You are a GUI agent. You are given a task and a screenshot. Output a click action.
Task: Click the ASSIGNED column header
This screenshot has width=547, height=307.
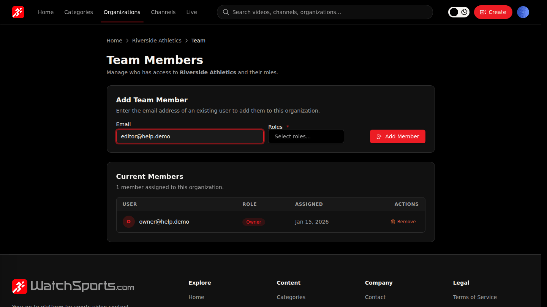(x=309, y=204)
